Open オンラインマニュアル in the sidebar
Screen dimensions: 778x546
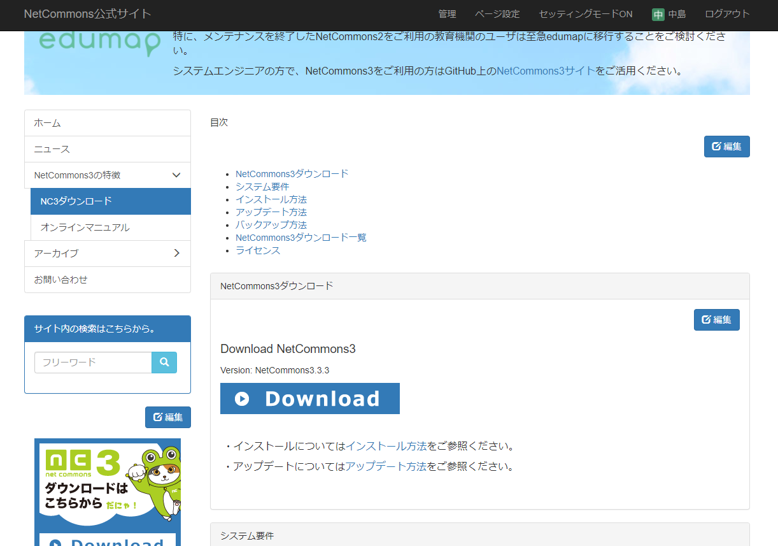pyautogui.click(x=111, y=227)
